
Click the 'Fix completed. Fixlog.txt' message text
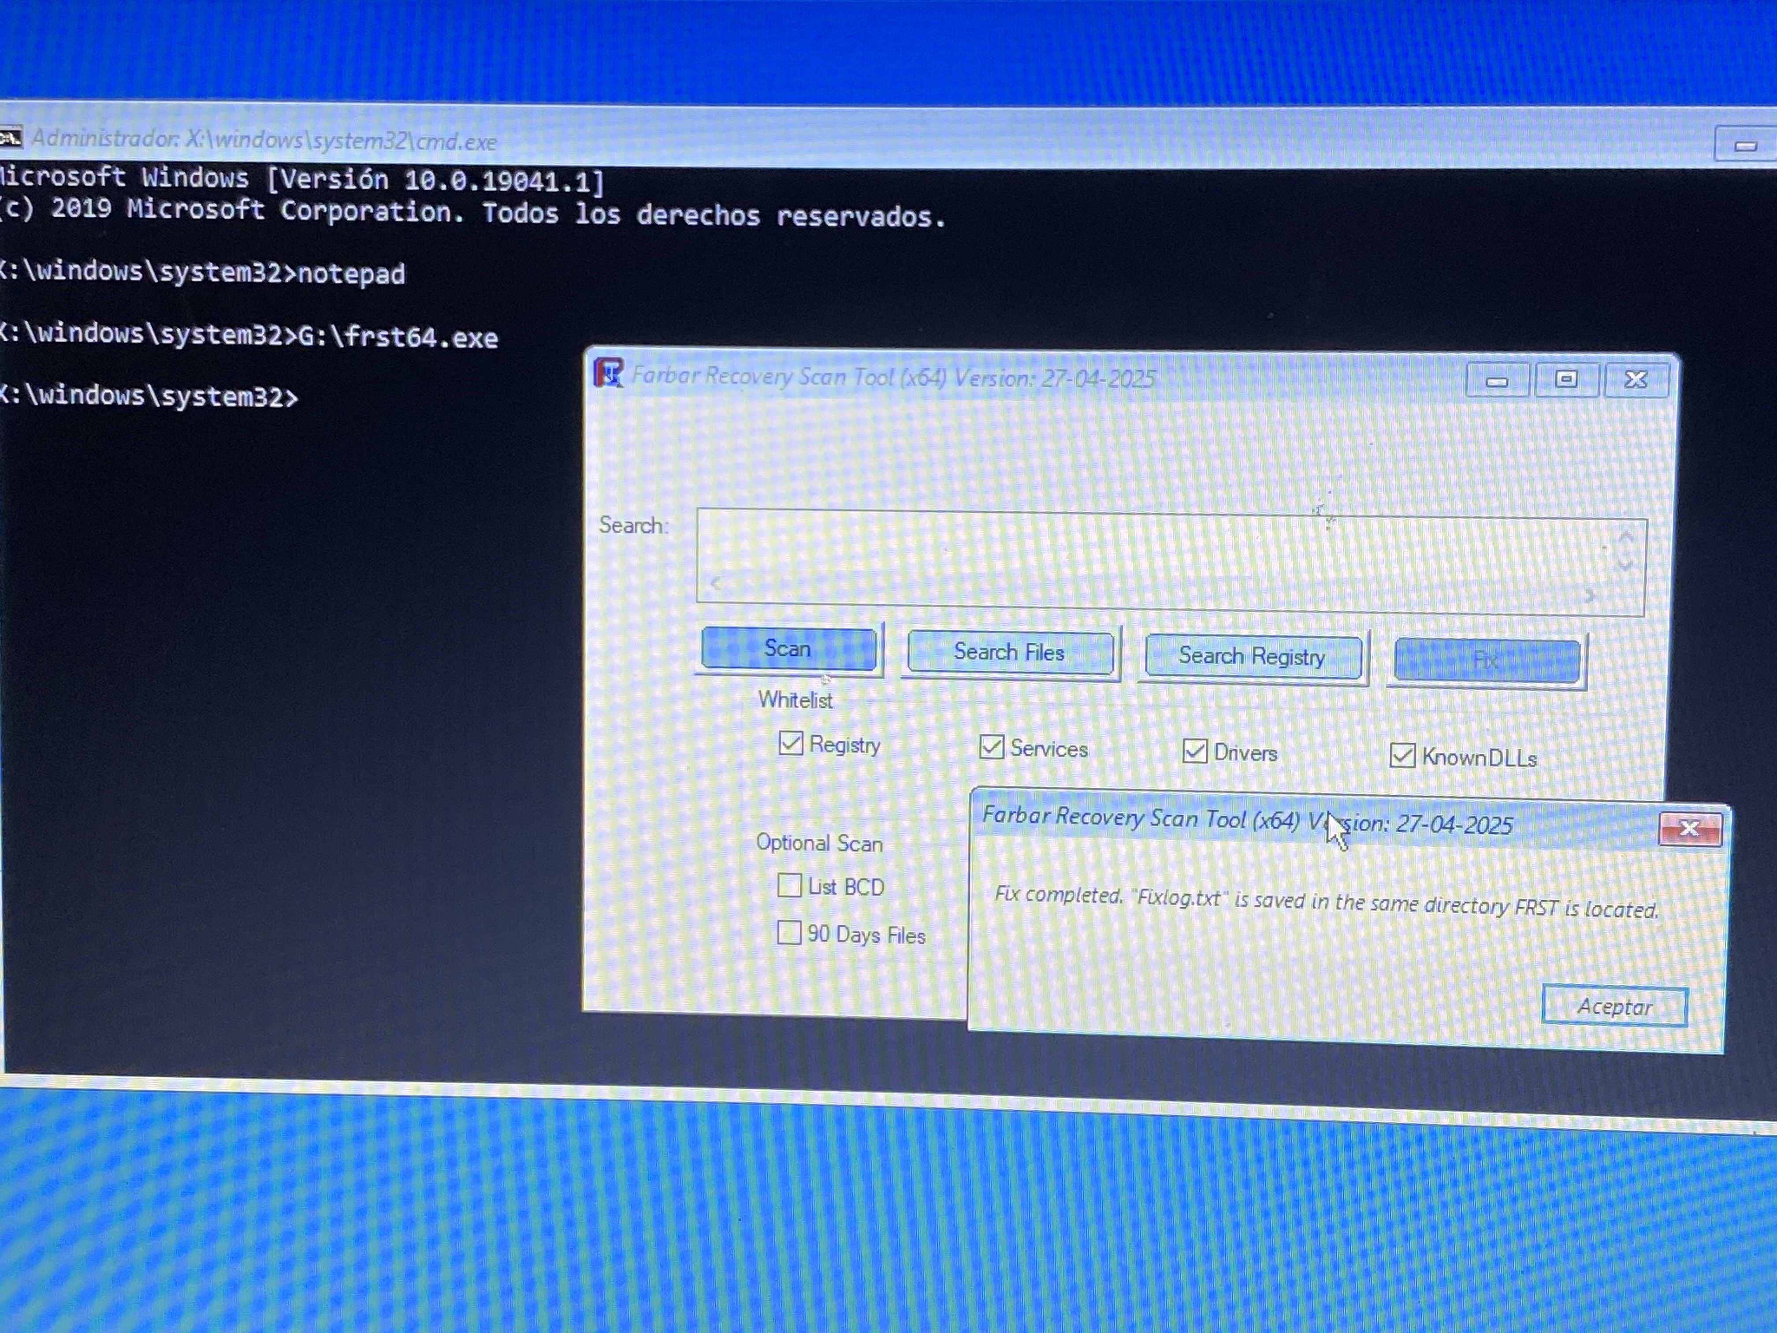pos(1326,903)
